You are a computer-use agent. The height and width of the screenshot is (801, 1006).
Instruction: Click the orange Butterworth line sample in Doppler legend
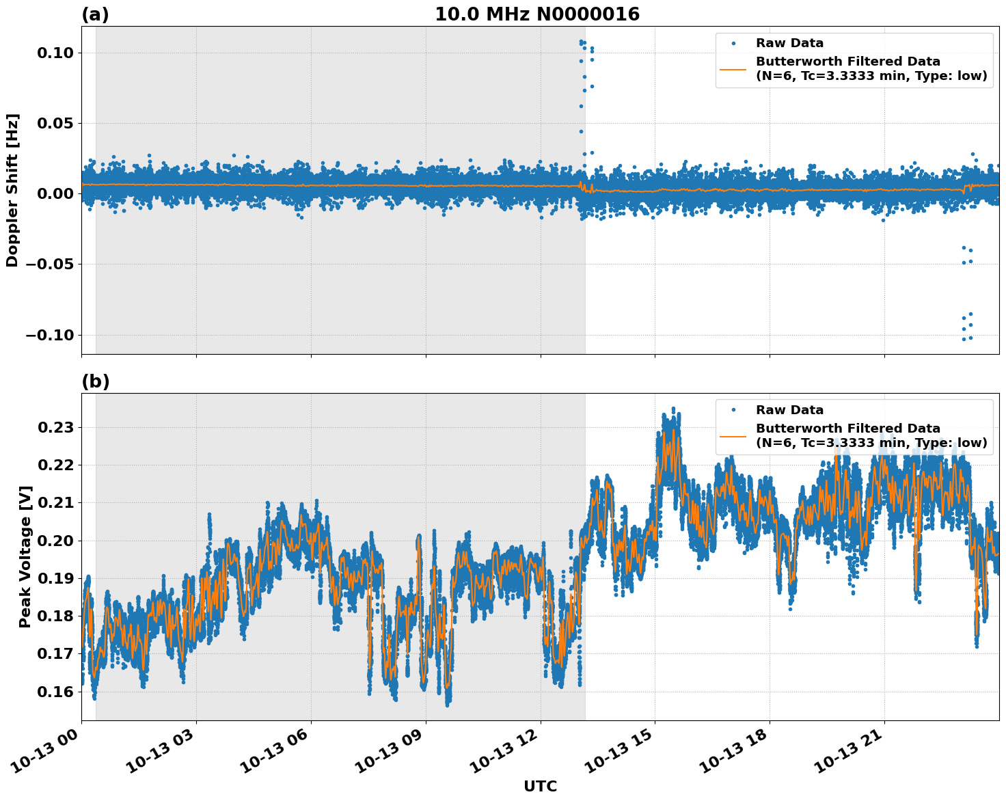(733, 69)
